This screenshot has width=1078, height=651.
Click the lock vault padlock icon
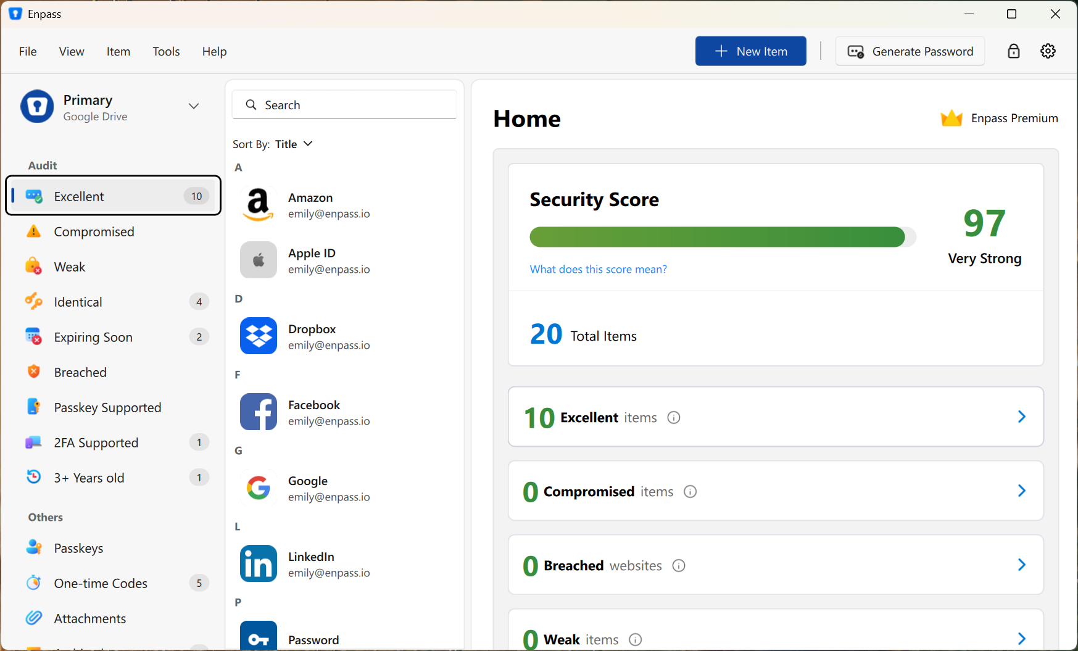[1014, 51]
